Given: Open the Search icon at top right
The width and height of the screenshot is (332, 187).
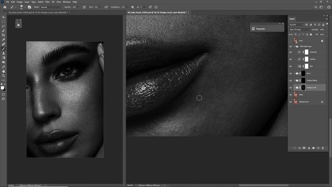Looking at the screenshot, I should (x=316, y=7).
